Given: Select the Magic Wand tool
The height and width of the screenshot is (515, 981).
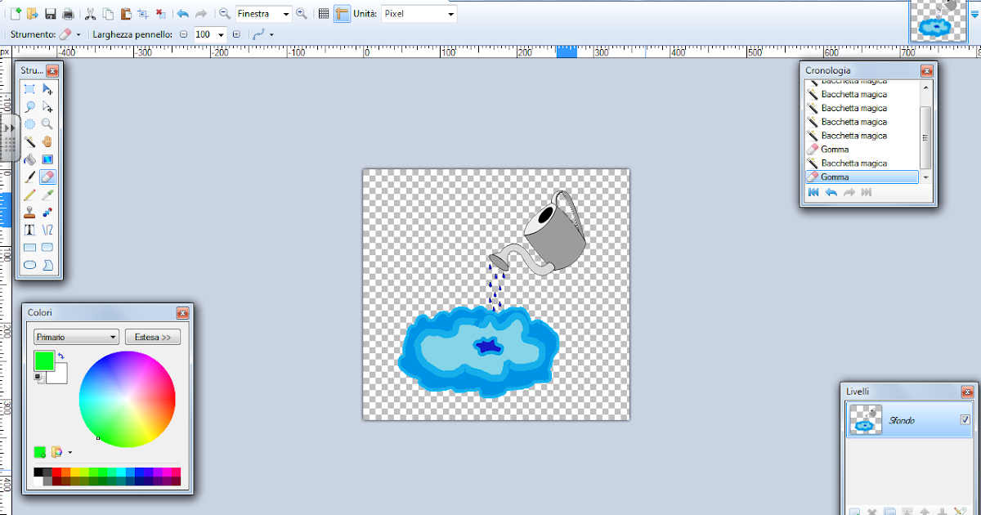Looking at the screenshot, I should tap(29, 141).
